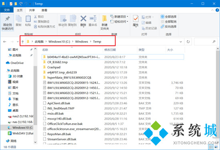Click the Forward navigation arrow

coord(12,42)
